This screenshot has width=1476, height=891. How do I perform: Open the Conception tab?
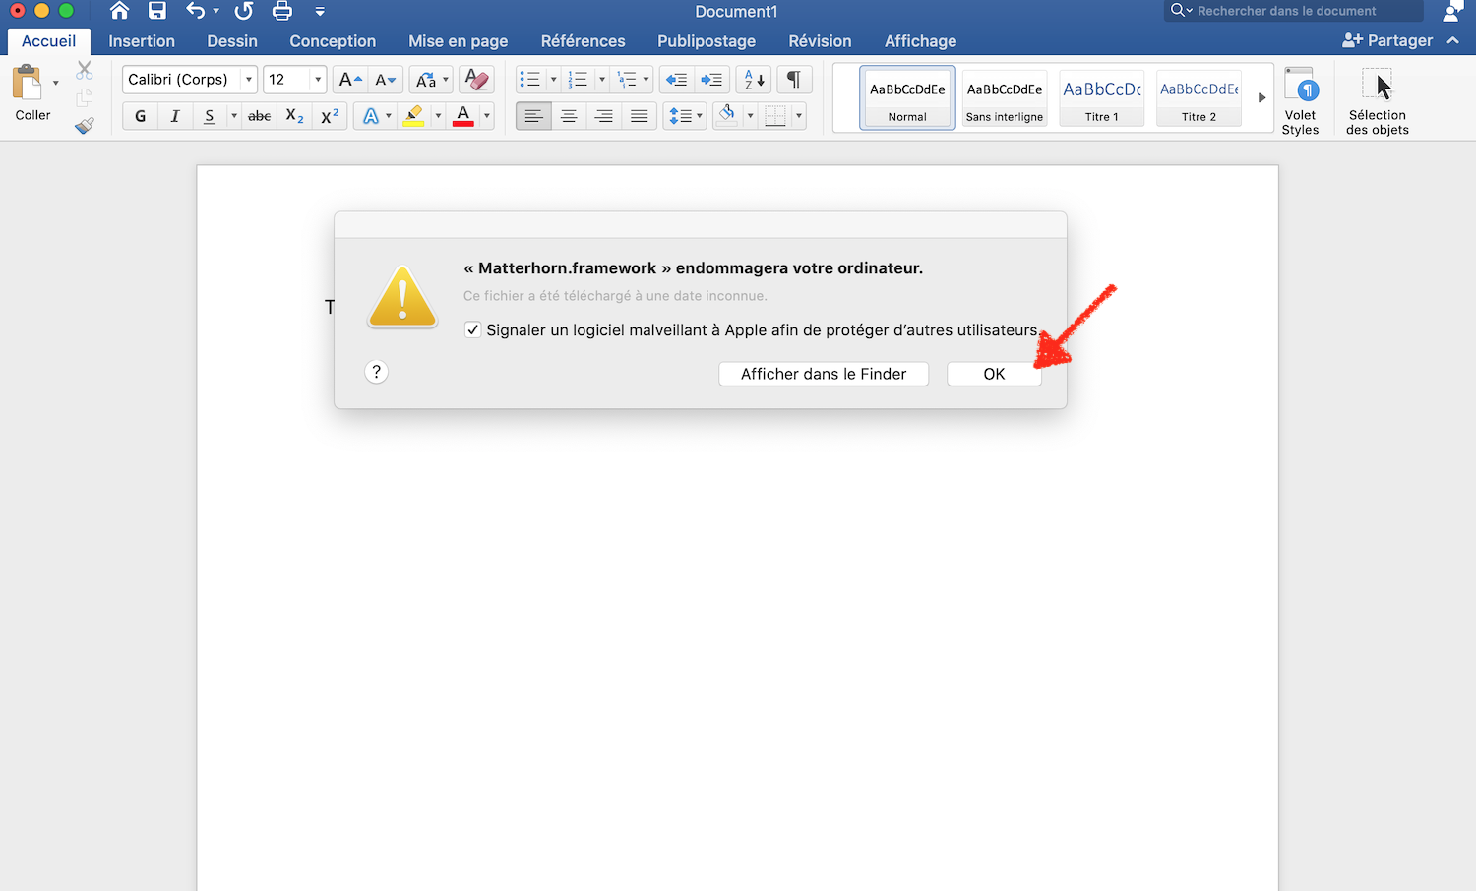[x=333, y=41]
